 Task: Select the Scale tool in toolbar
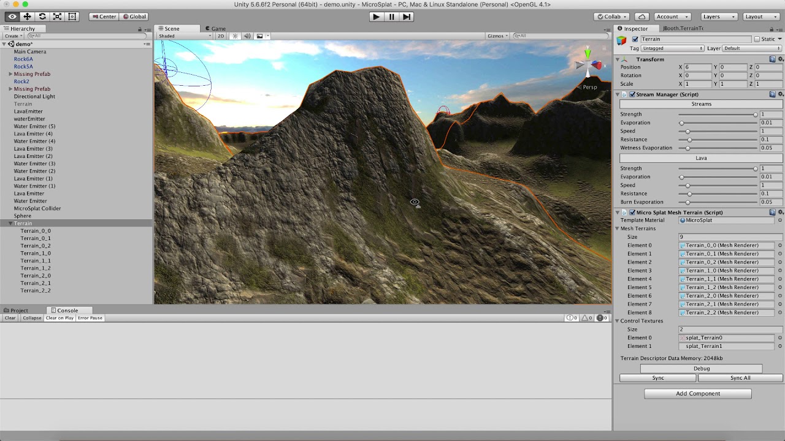click(57, 17)
